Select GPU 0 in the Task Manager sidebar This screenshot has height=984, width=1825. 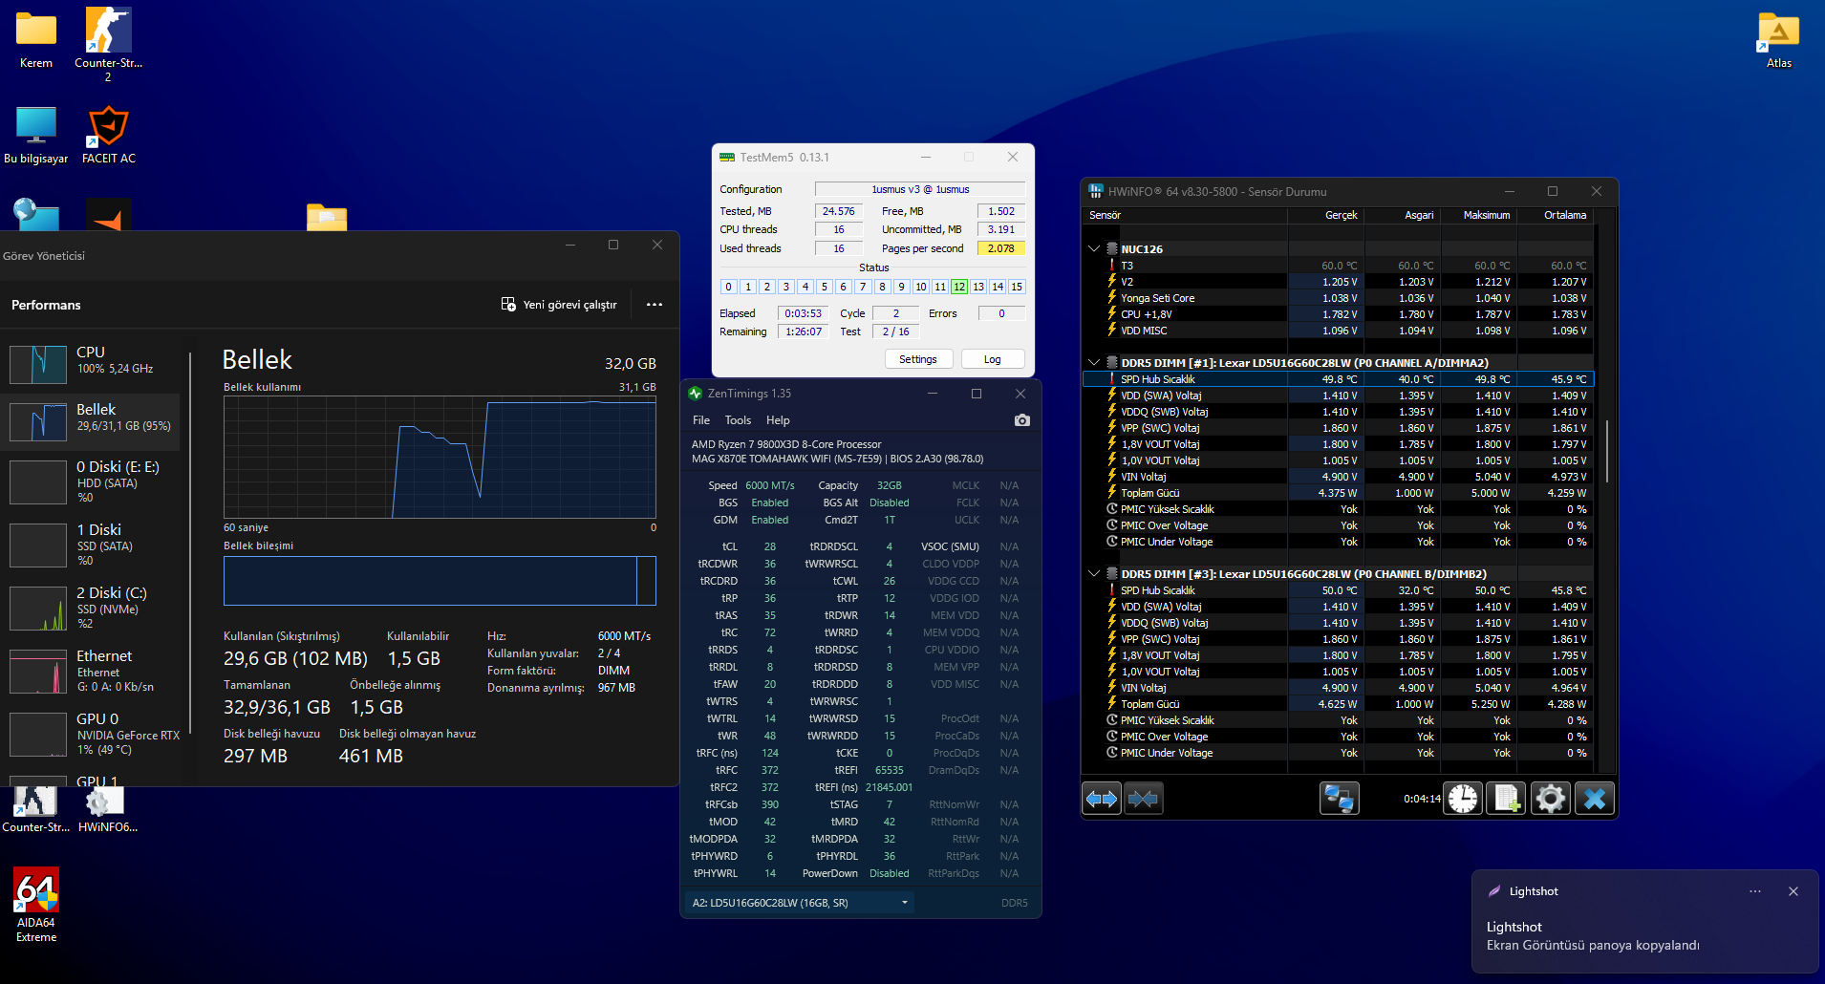(92, 734)
